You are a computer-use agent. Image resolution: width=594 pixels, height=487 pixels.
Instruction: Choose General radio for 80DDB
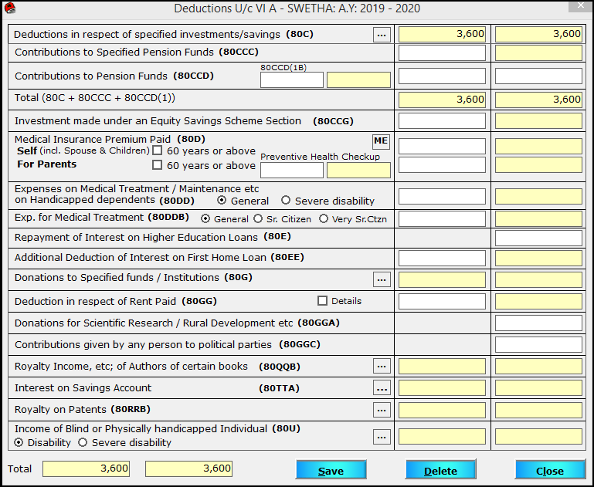(205, 218)
